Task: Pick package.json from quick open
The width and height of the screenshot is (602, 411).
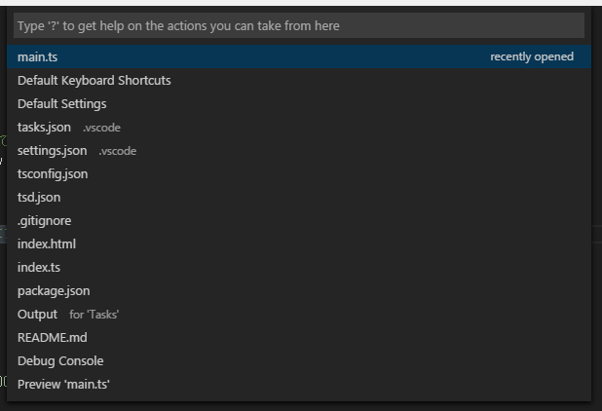Action: tap(299, 291)
